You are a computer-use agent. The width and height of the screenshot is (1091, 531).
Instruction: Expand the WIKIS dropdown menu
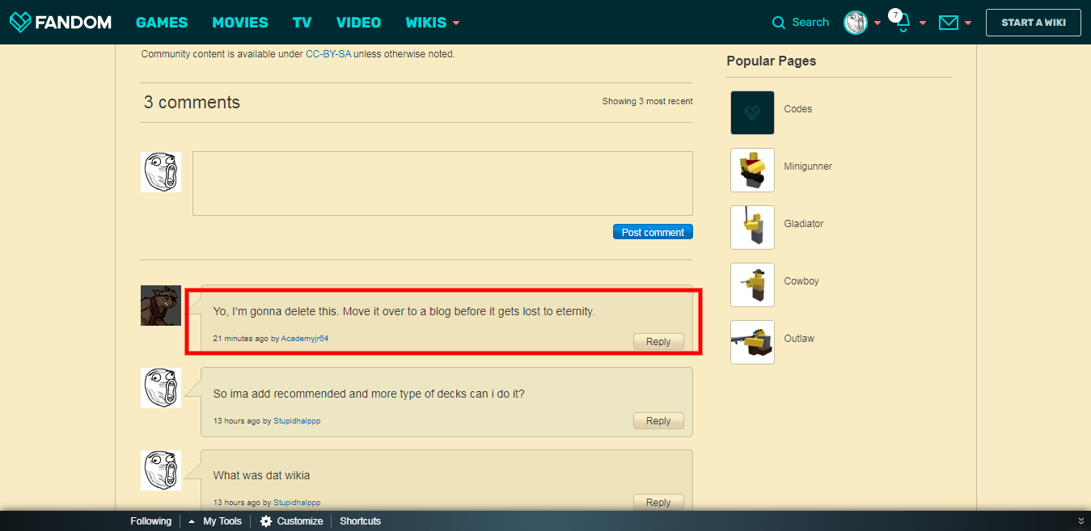[x=456, y=23]
